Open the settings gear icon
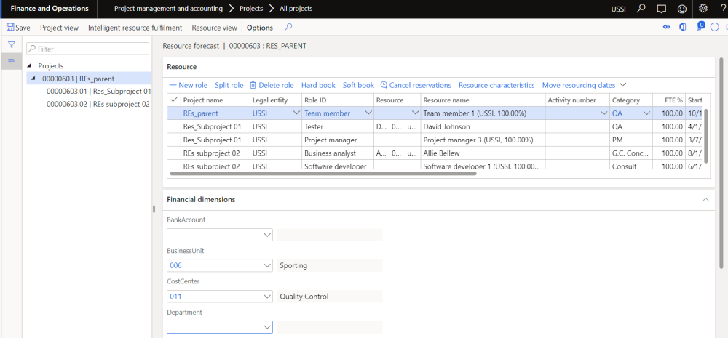Image resolution: width=728 pixels, height=338 pixels. coord(703,9)
